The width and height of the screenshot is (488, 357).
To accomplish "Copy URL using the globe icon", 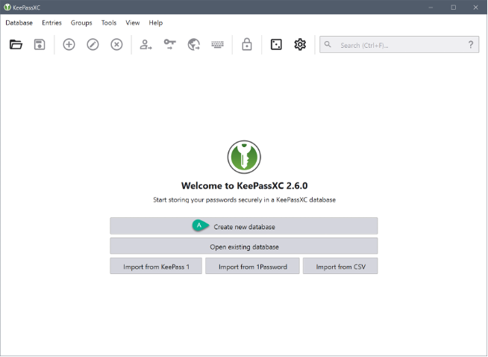I will click(x=193, y=45).
